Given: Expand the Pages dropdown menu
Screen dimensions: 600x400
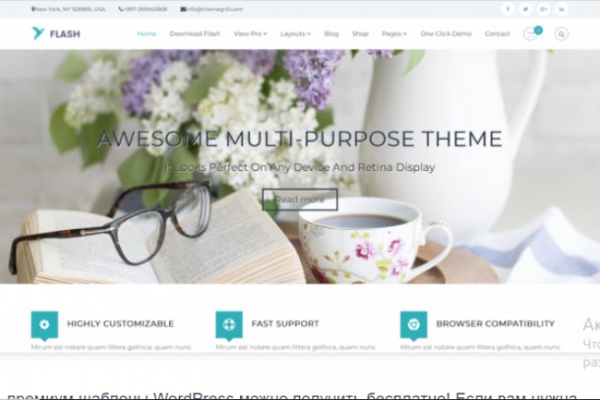Looking at the screenshot, I should pos(394,33).
